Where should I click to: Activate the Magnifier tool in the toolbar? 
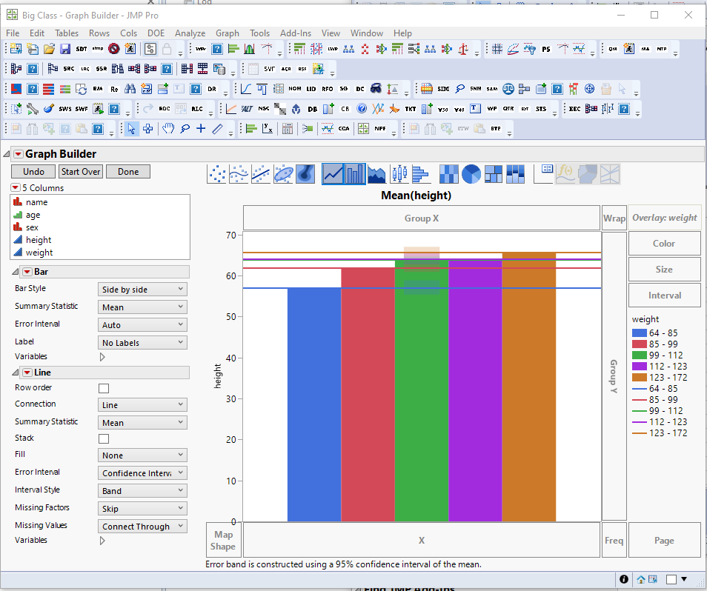[185, 128]
